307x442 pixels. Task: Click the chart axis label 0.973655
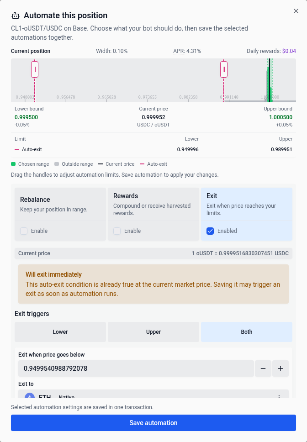pos(148,97)
